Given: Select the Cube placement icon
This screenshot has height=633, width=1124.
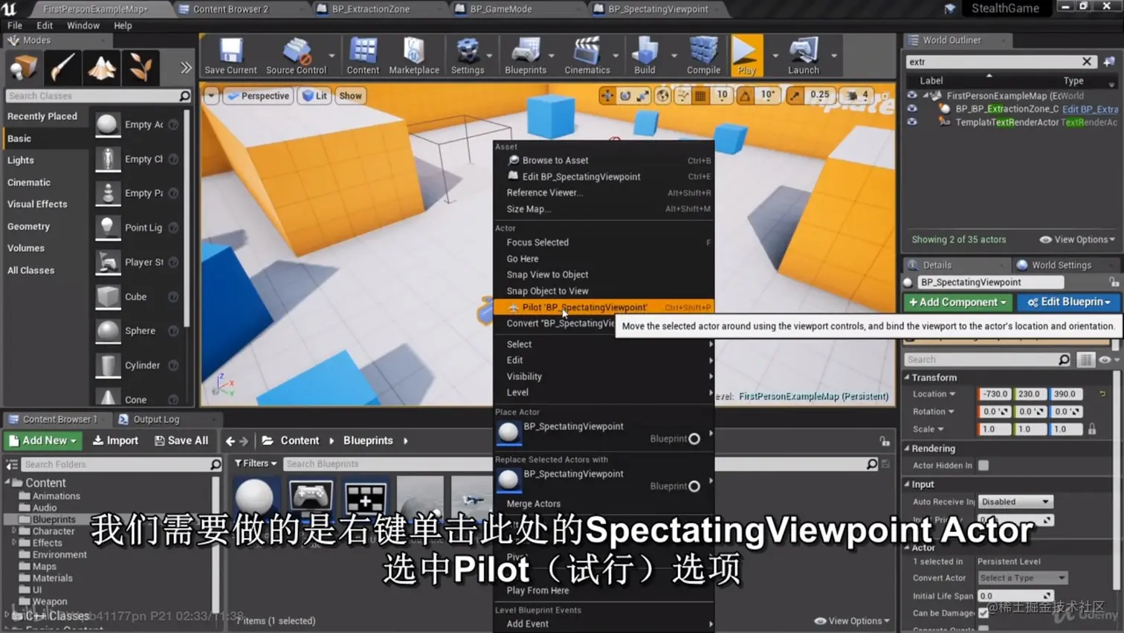Looking at the screenshot, I should tap(108, 297).
